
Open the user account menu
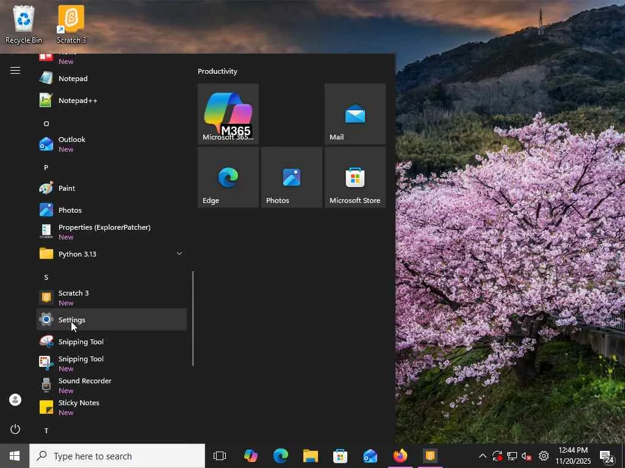tap(15, 400)
